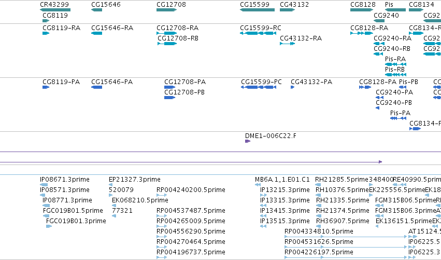This screenshot has height=260, width=441.
Task: Select protein label CG15599-PC
Action: click(261, 82)
